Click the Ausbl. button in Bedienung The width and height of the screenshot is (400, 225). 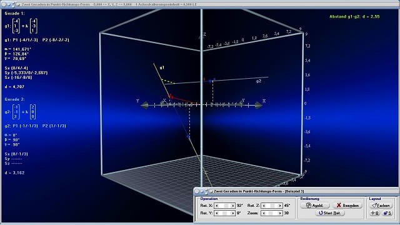tap(315, 206)
